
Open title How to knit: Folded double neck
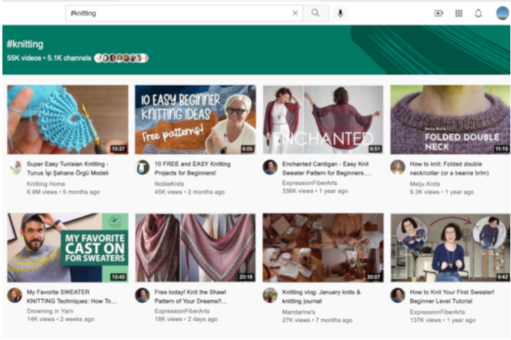pyautogui.click(x=450, y=168)
